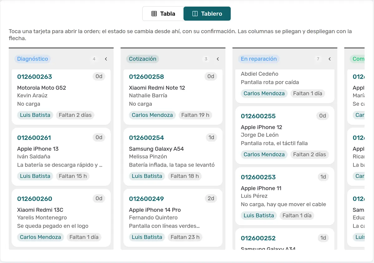This screenshot has height=263, width=374.
Task: Open order 012600253
Action: pyautogui.click(x=258, y=177)
